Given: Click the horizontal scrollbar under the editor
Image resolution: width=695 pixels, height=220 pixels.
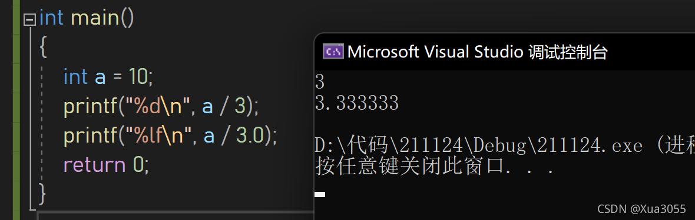Looking at the screenshot, I should click(x=176, y=215).
